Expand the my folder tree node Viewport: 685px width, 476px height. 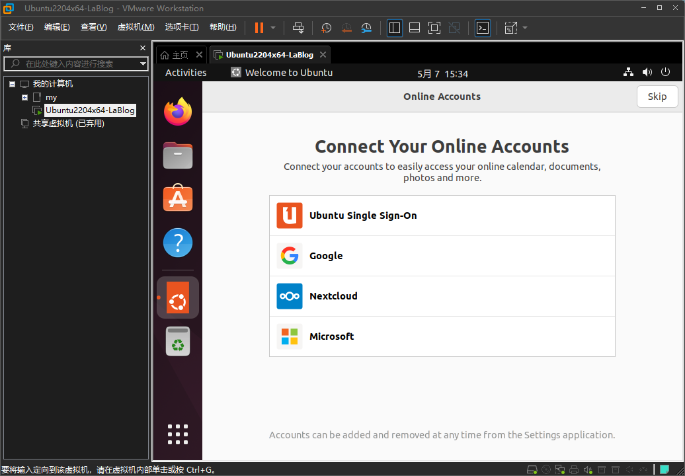click(25, 97)
